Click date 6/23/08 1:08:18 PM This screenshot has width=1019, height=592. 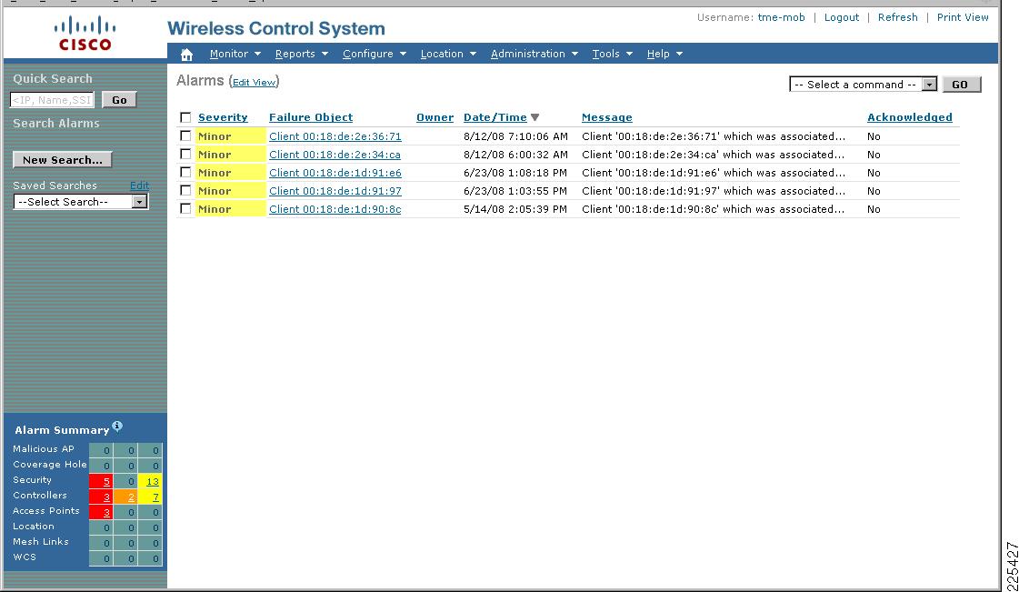click(x=514, y=173)
